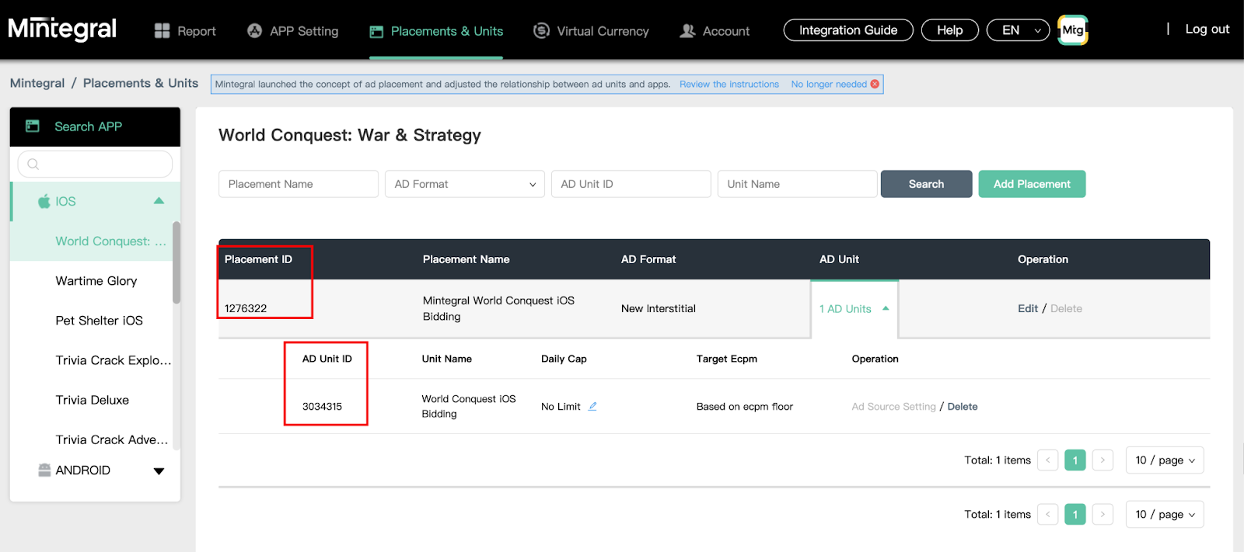Edit placement 1276322

pos(1028,308)
